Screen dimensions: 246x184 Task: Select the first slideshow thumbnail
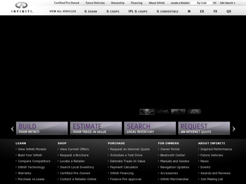pos(147,112)
